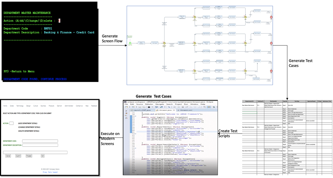333x178 pixels.
Task: Open the Products navigation link
Action: [x=51, y=106]
